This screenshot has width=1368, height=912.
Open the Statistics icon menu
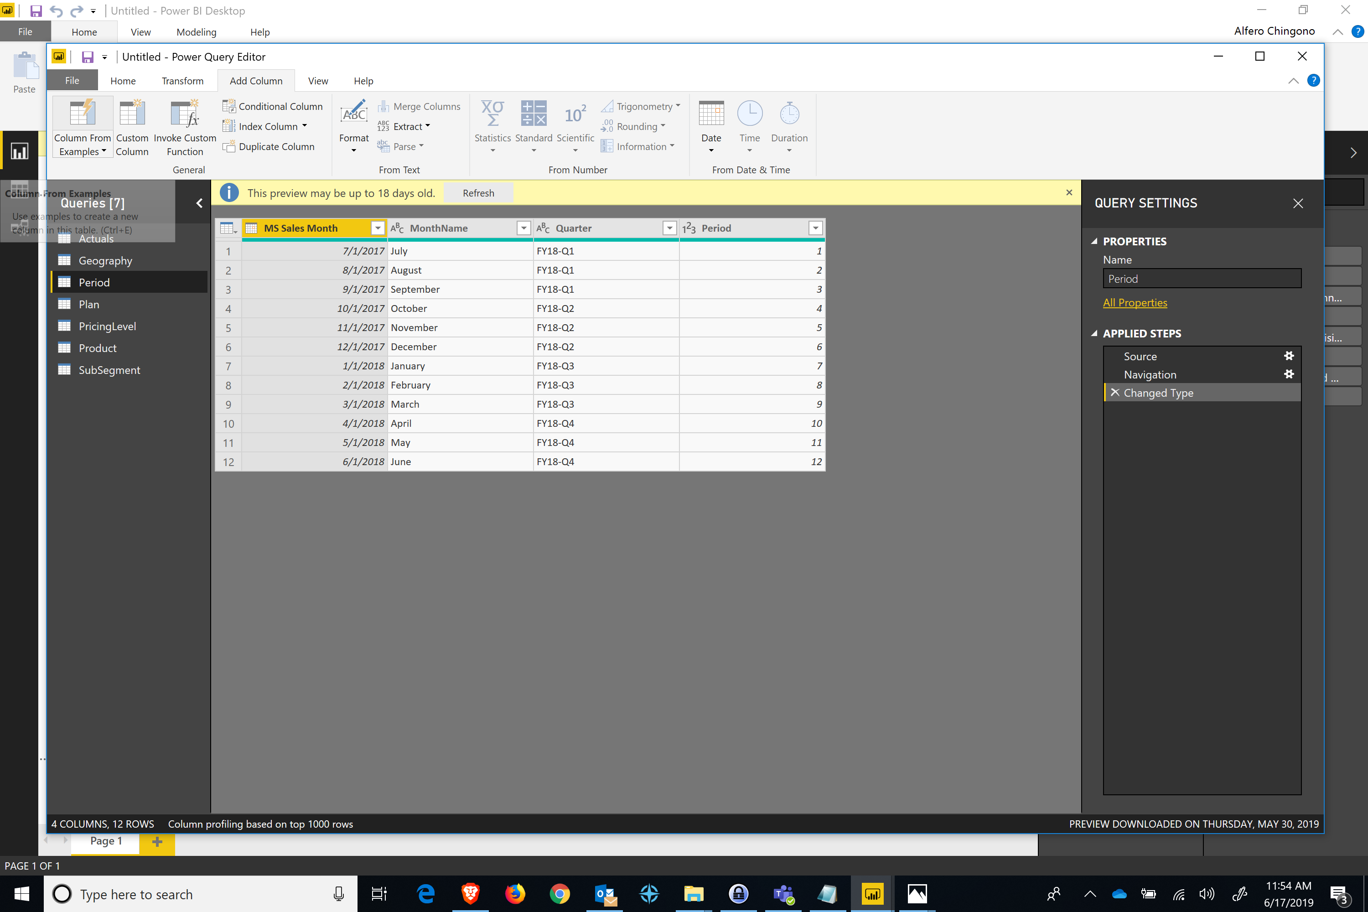coord(492,114)
